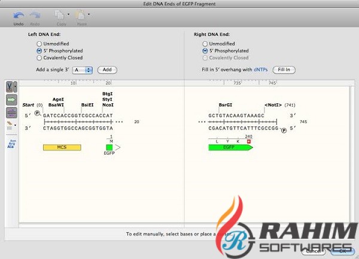
Task: Click the NcoI enzyme label
Action: (x=108, y=105)
